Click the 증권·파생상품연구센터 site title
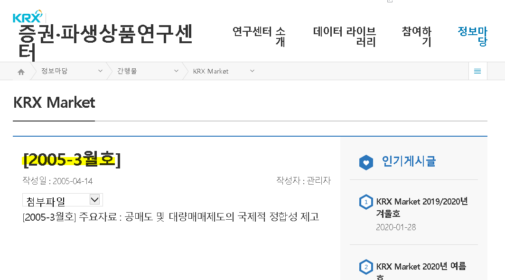 point(105,43)
